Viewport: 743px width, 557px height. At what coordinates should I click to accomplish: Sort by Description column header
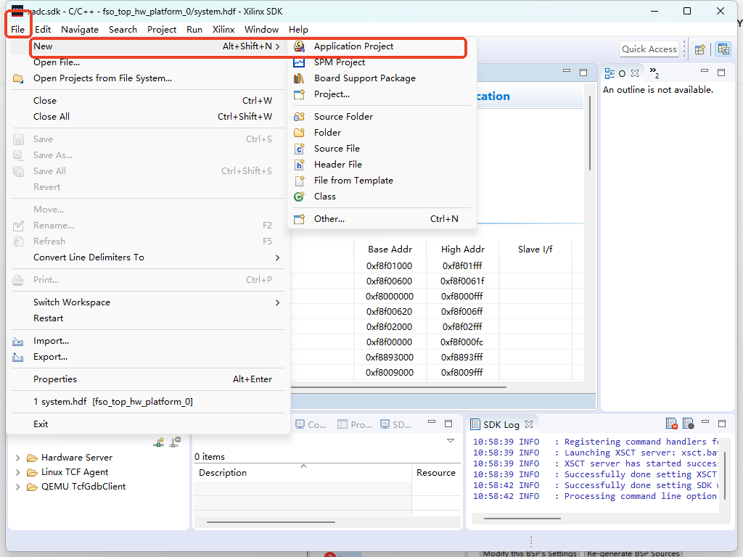303,473
